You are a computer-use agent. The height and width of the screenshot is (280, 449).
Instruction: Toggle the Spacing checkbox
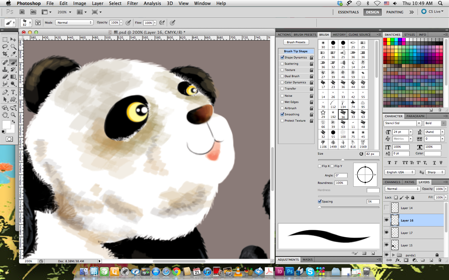320,202
